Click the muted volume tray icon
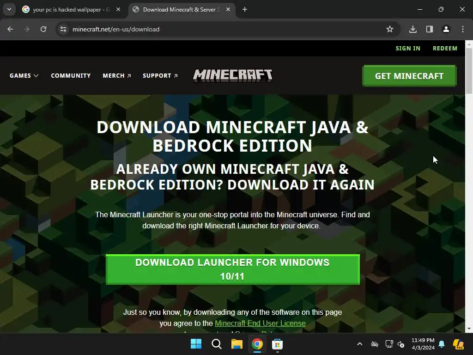Screen dimensions: 473x355 pos(401,344)
